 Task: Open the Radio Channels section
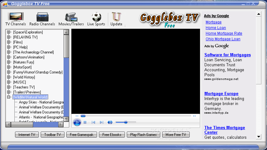click(x=42, y=19)
